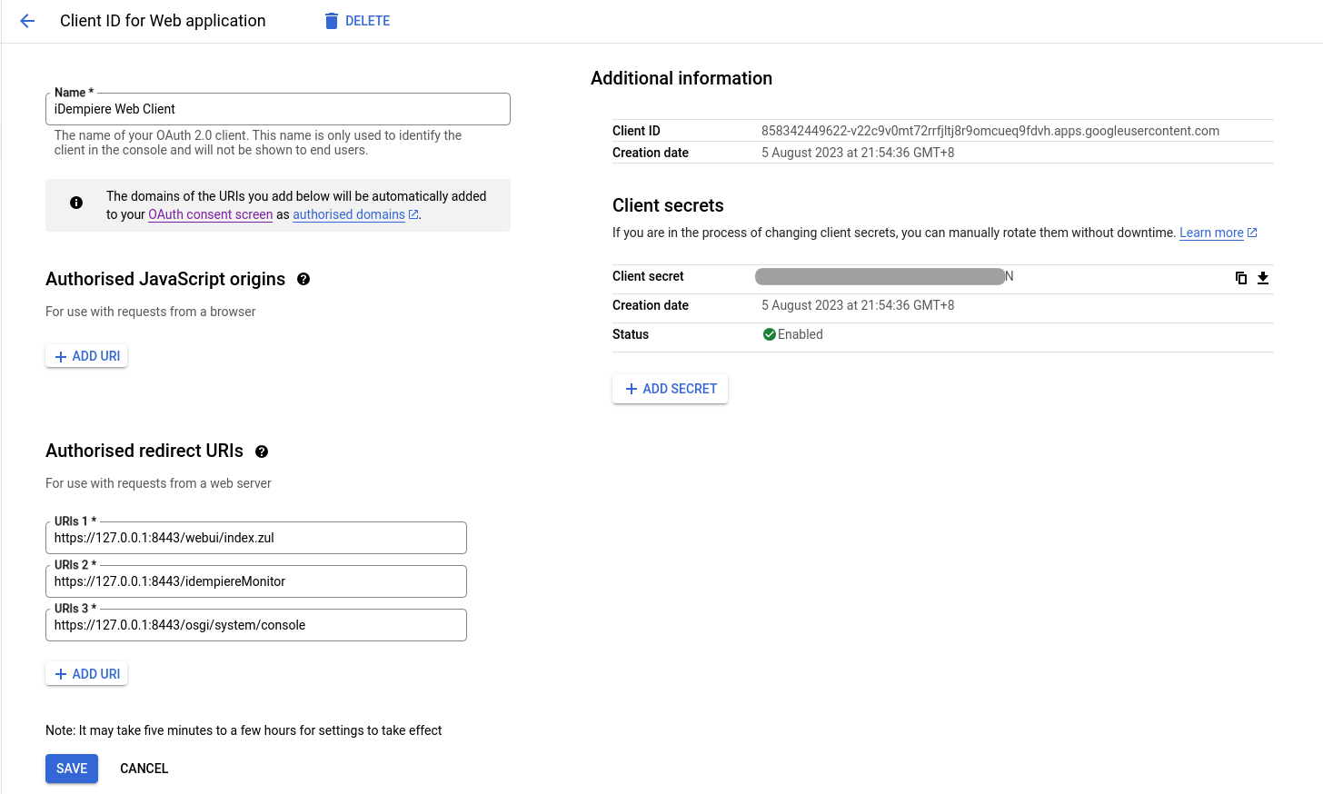1323x794 pixels.
Task: Open help for Authorised JavaScript origins
Action: coord(303,280)
